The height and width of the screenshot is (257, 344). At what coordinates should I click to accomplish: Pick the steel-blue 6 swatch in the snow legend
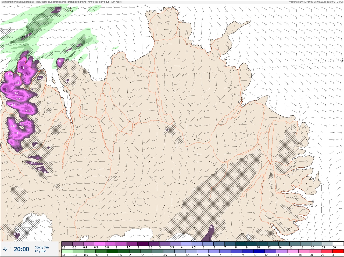point(219,244)
